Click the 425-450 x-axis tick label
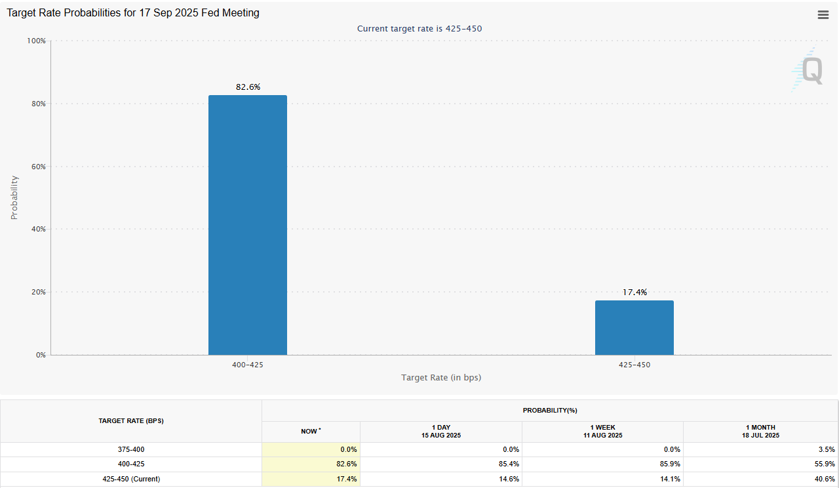The width and height of the screenshot is (839, 488). click(634, 365)
